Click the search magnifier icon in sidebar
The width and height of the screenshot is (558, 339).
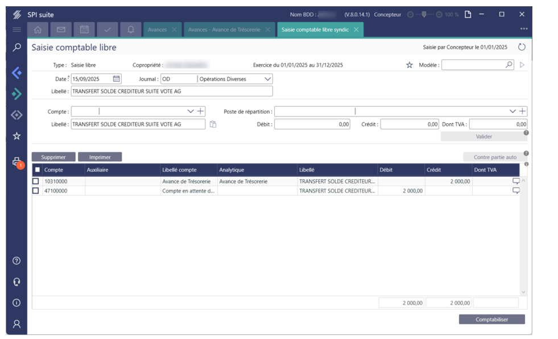[16, 48]
